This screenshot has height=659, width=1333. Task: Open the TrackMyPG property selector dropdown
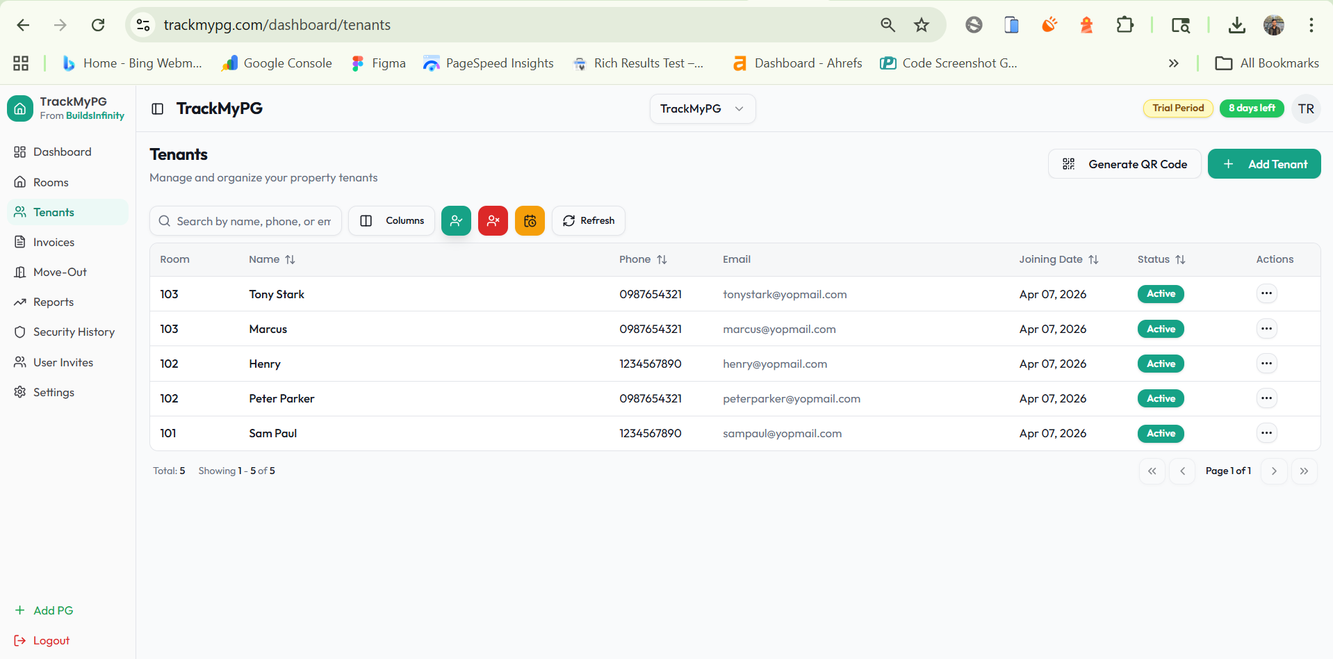(702, 108)
